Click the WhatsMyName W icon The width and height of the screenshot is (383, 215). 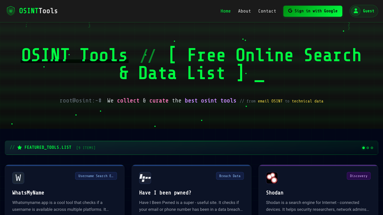coord(18,178)
